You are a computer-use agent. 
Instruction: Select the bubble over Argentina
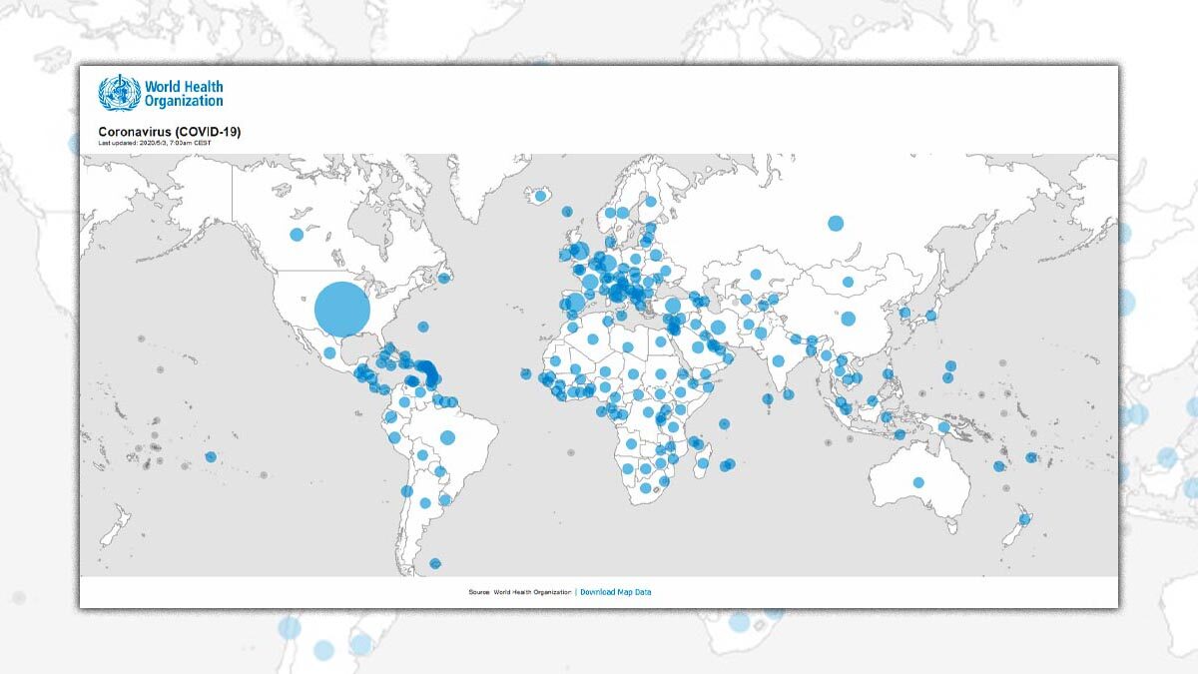pos(425,503)
